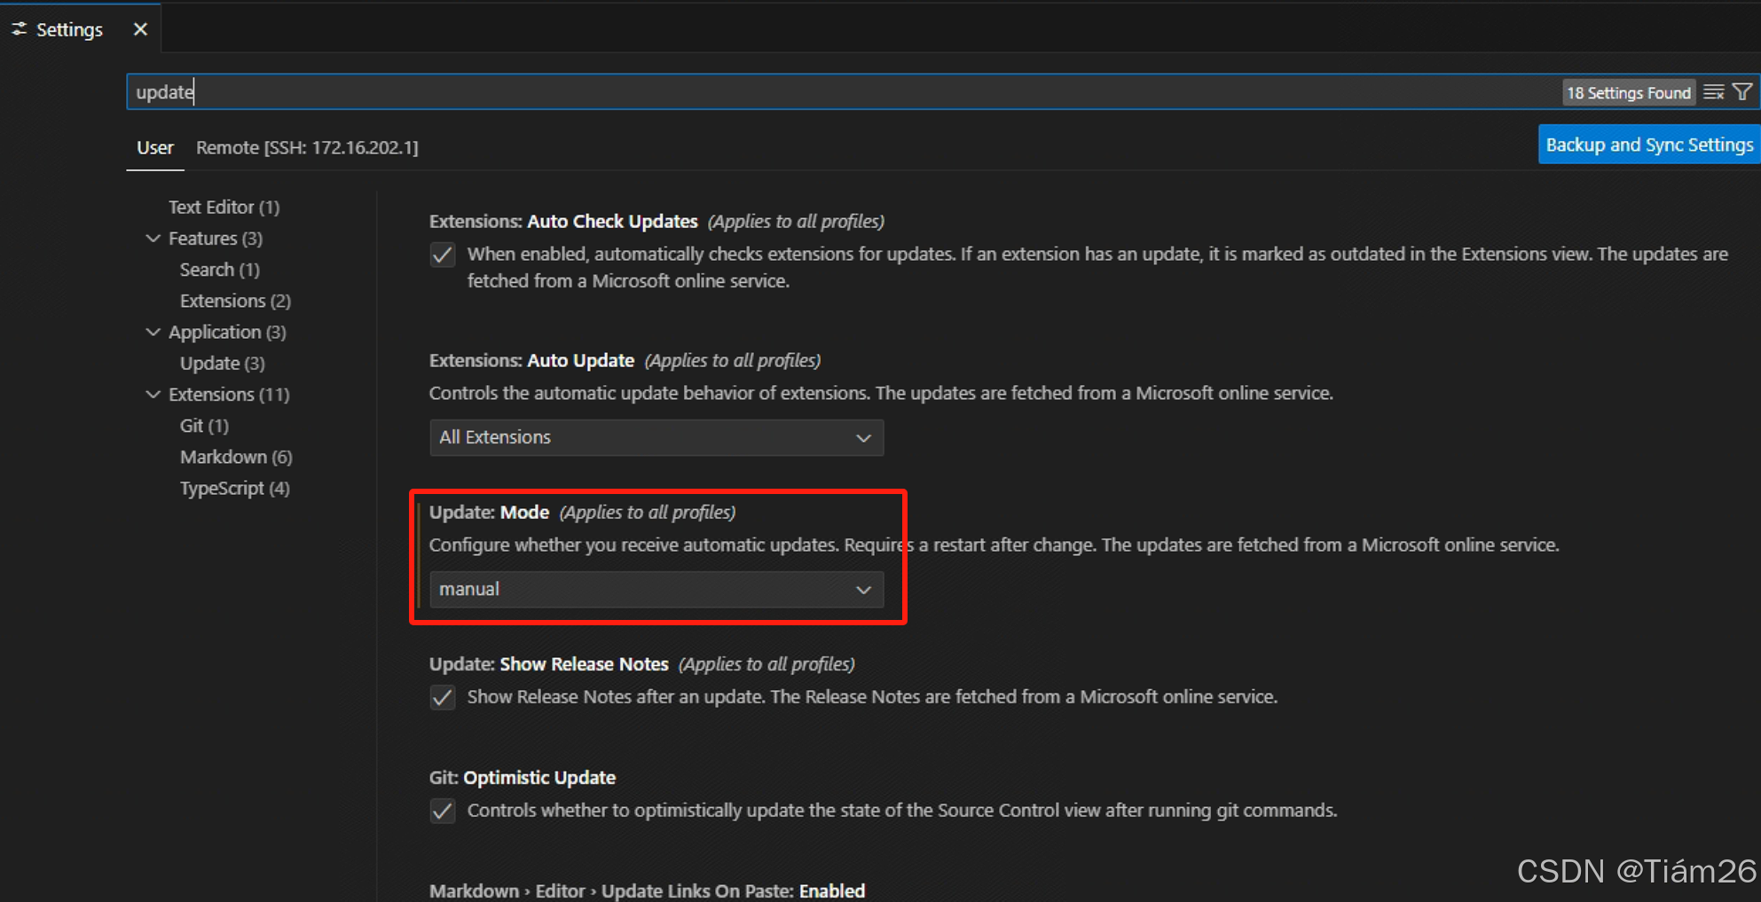This screenshot has width=1761, height=902.
Task: Select Text Editor in the settings sidebar
Action: [223, 207]
